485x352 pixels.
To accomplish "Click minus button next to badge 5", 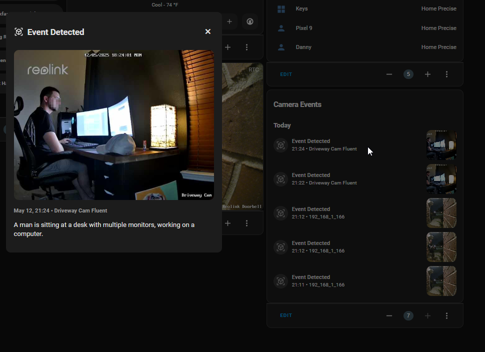I will pos(389,74).
